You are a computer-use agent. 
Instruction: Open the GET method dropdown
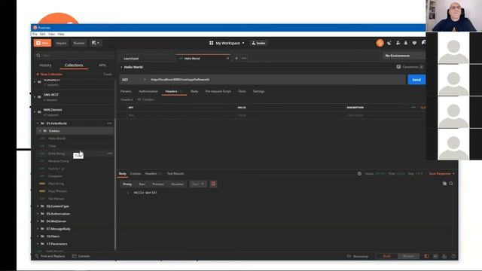click(133, 80)
